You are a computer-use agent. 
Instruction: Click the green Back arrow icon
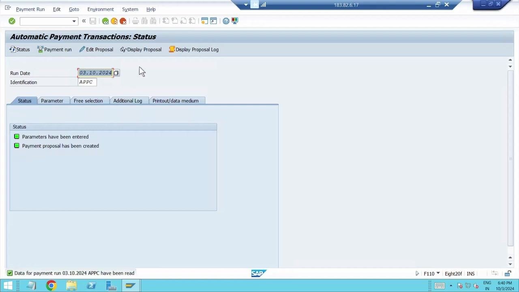[x=105, y=21]
